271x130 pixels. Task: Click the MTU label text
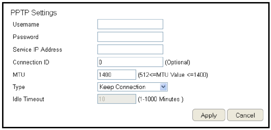(x=19, y=75)
